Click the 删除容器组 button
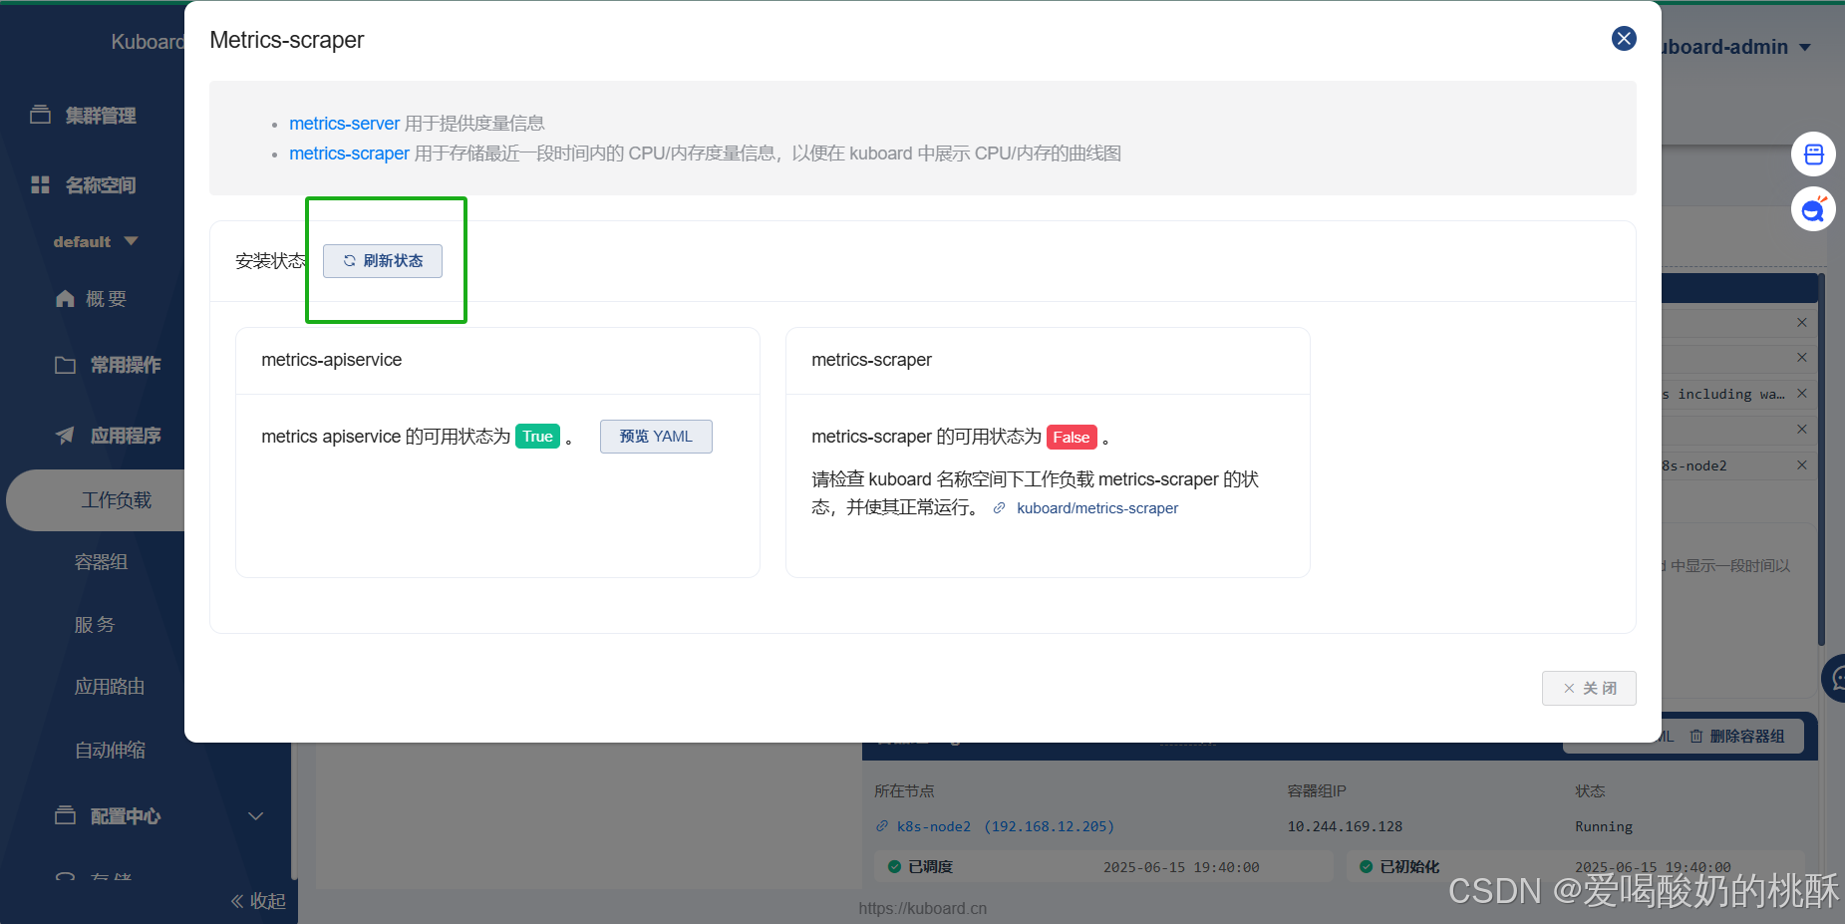This screenshot has height=924, width=1845. coord(1737,737)
